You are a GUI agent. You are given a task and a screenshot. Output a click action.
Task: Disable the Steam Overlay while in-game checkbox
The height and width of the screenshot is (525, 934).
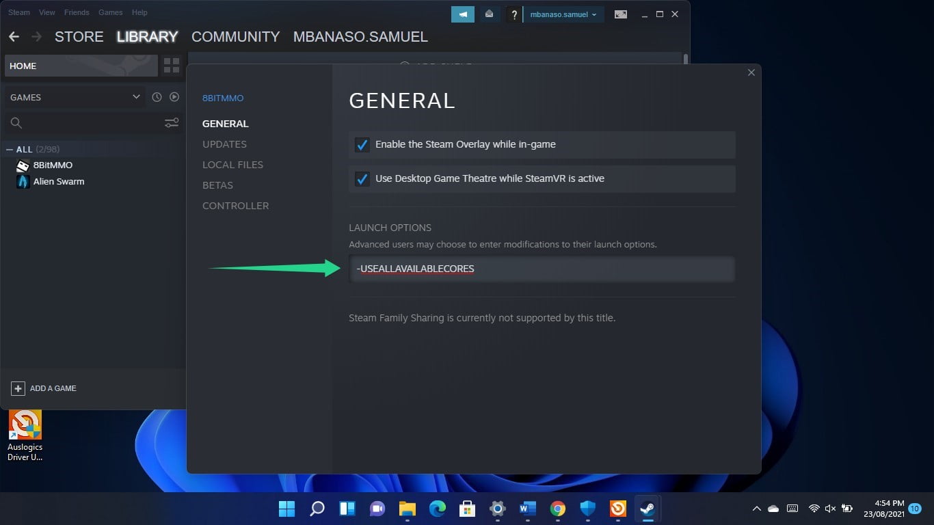(362, 144)
